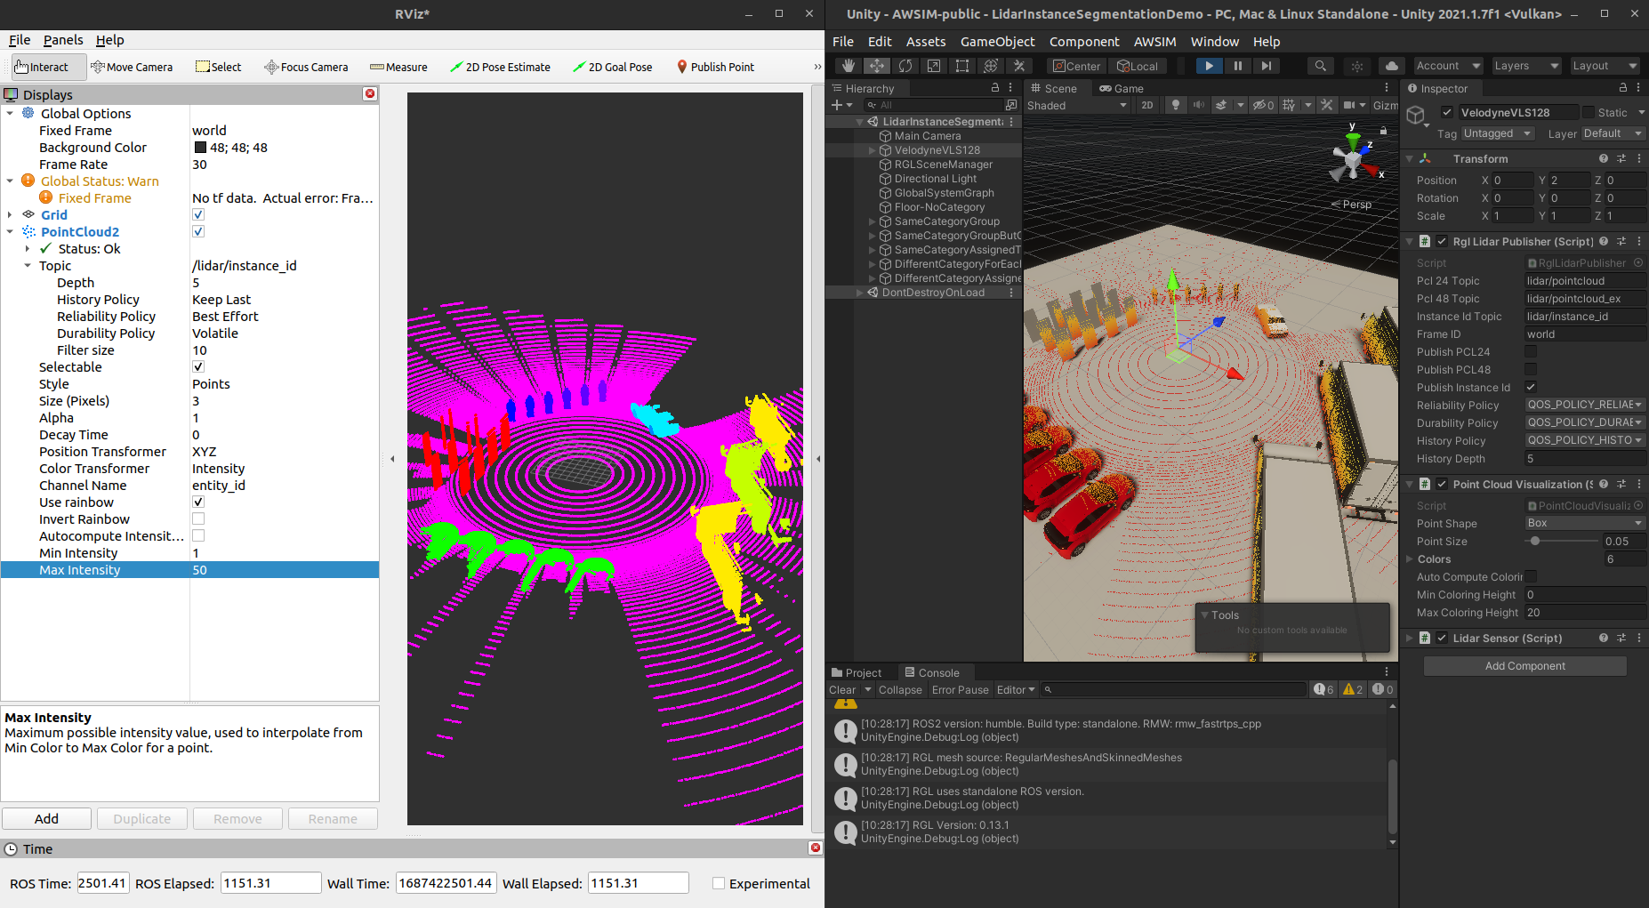1649x908 pixels.
Task: Enable the Experimental checkbox in RViz Time panel
Action: [x=719, y=883]
